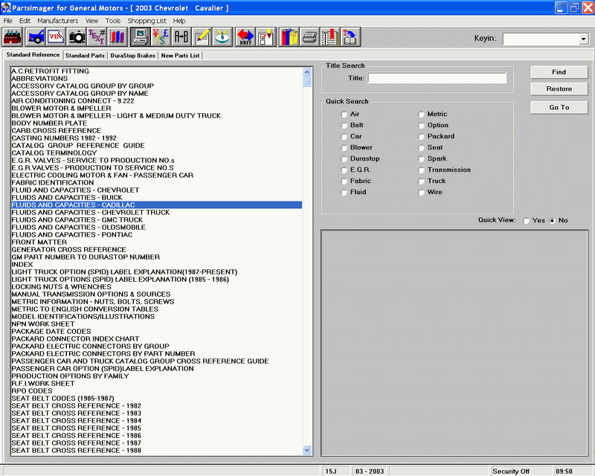Click the Security Off status cell
Image resolution: width=595 pixels, height=476 pixels.
tap(521, 471)
